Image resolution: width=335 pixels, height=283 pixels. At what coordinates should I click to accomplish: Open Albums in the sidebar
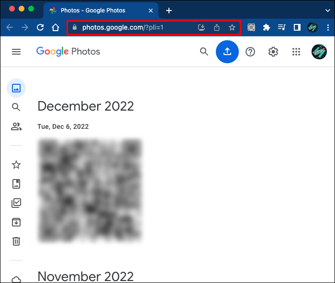(16, 184)
